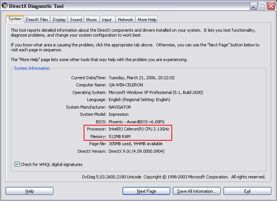Toggle Check for WHQL digital signatures checkbox

coord(17,164)
